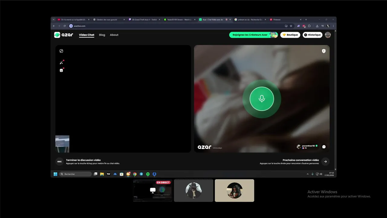This screenshot has height=218, width=387.
Task: Open the Azar profile avatar menu
Action: click(328, 35)
